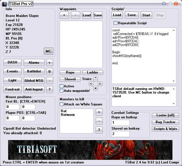The width and height of the screenshot is (182, 166).
Task: Click the stairs left arrow button
Action: coord(91,84)
